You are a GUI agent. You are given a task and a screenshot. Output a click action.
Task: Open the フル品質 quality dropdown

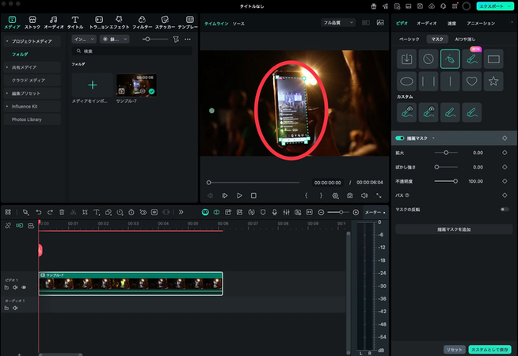(338, 22)
